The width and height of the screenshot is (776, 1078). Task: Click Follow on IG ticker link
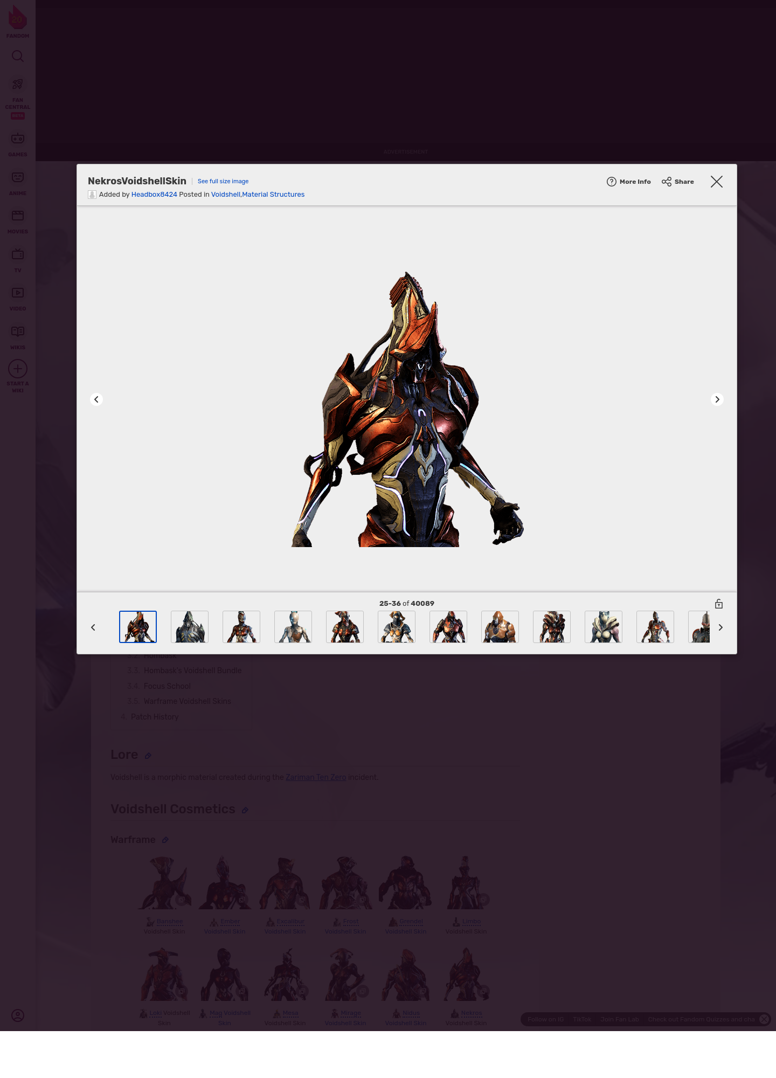tap(545, 1019)
